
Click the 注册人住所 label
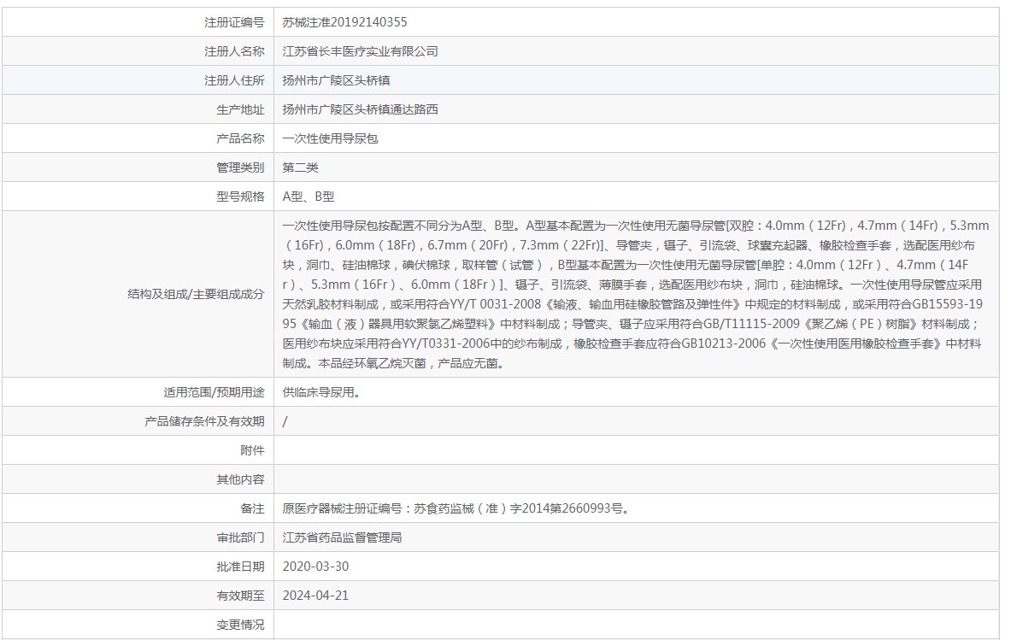234,80
